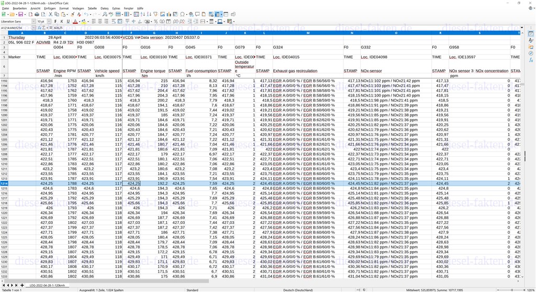
Task: Open the Navigator sidebar icon
Action: (x=531, y=53)
